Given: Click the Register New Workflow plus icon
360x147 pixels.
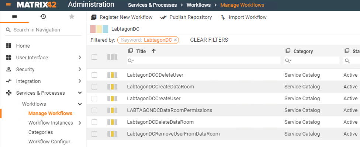Looking at the screenshot, I should (93, 17).
